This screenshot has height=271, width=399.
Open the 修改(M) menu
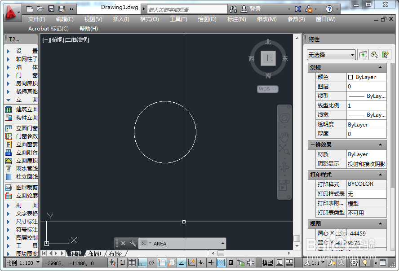click(x=266, y=19)
